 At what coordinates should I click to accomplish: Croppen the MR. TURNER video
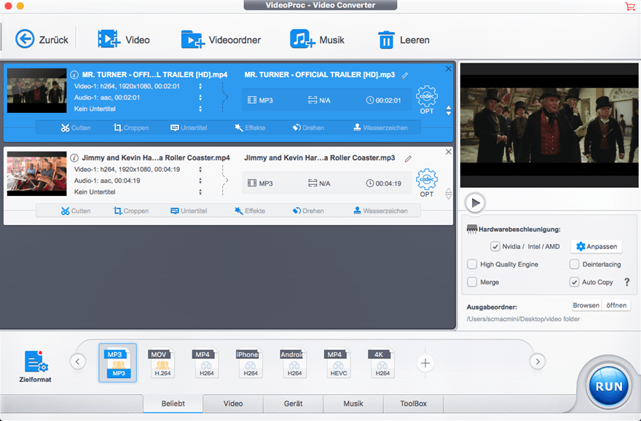pyautogui.click(x=131, y=127)
